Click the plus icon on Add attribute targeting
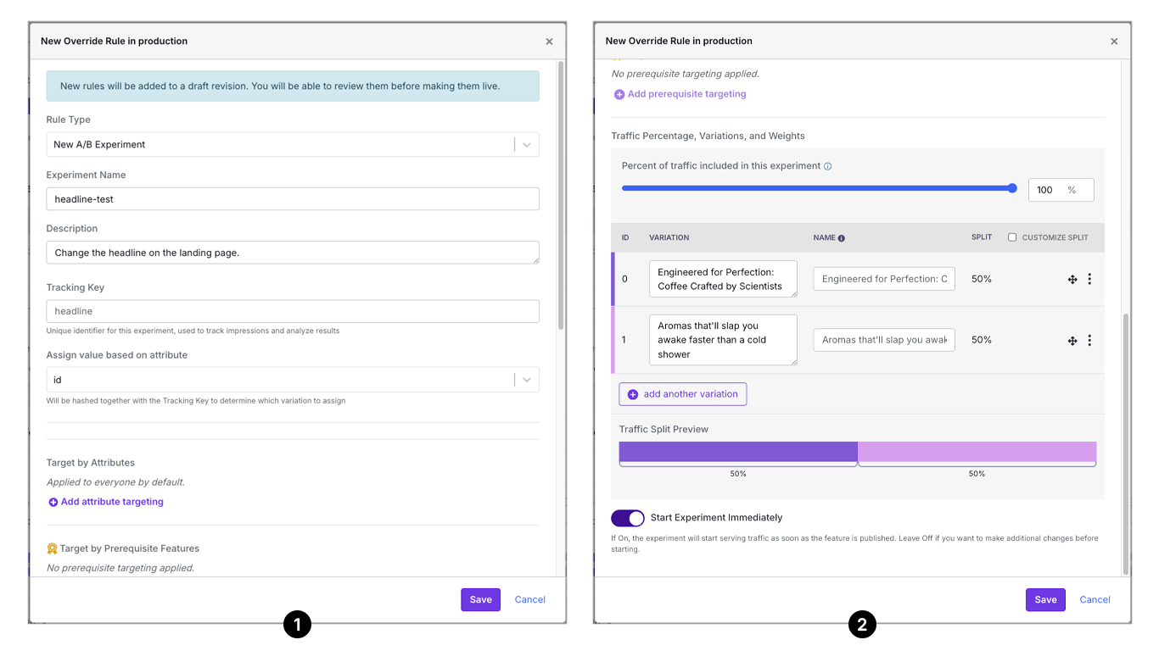1159x651 pixels. 52,501
